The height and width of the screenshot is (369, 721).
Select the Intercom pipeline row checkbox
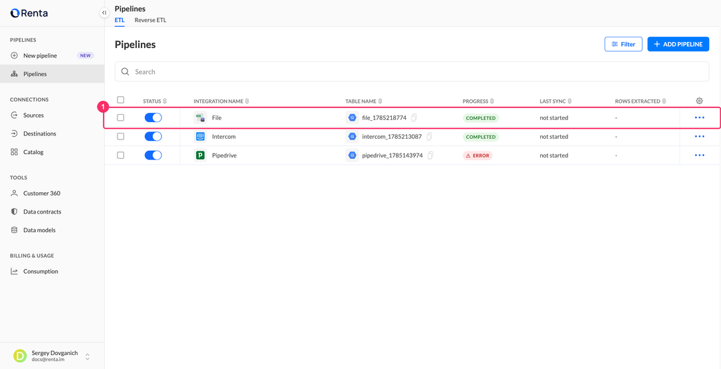120,137
